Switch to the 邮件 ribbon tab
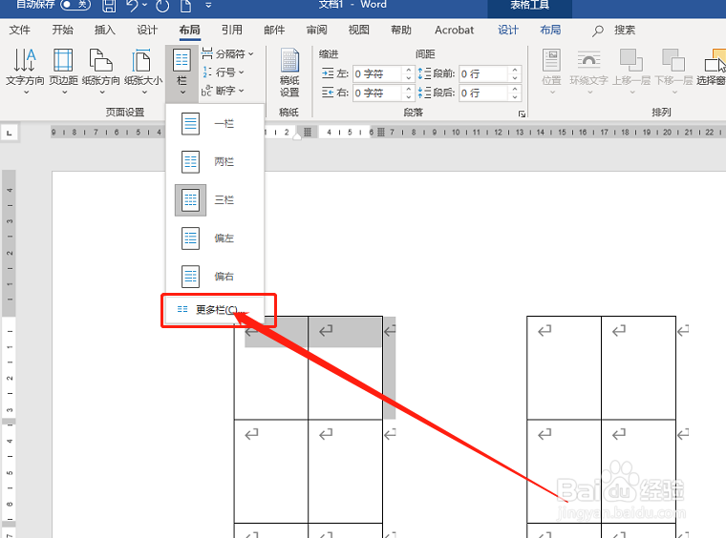Image resolution: width=726 pixels, height=538 pixels. click(x=274, y=30)
